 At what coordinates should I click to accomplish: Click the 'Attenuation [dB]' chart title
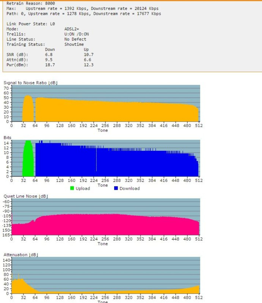pos(21,255)
